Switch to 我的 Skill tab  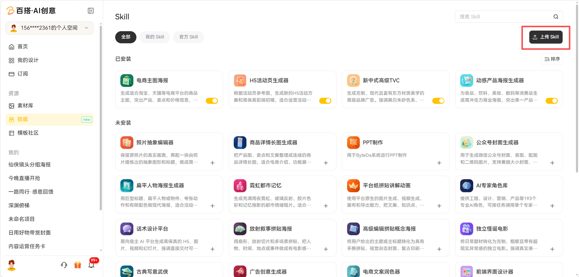click(x=155, y=37)
